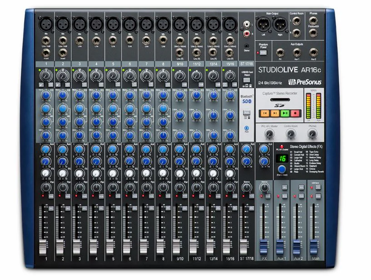Enable PFL on the ST 17/18 channel

coord(252,208)
